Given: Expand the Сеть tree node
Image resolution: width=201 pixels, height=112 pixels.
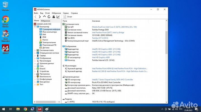Looking at the screenshot, I should 35,66.
